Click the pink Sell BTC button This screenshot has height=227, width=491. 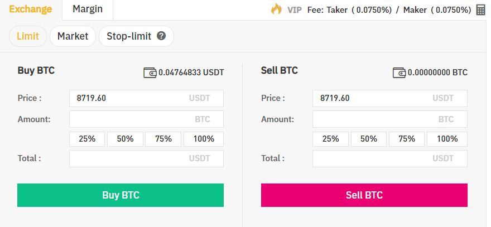click(364, 195)
